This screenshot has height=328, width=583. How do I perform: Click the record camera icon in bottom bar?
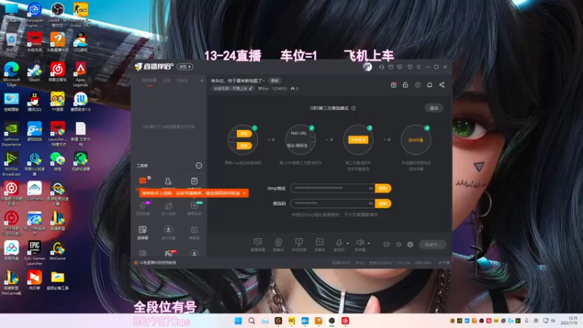[387, 244]
